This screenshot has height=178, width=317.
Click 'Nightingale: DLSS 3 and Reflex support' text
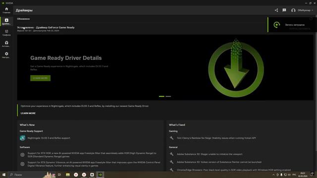tap(49, 138)
